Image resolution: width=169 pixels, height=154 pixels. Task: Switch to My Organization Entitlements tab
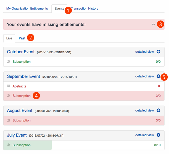27,9
